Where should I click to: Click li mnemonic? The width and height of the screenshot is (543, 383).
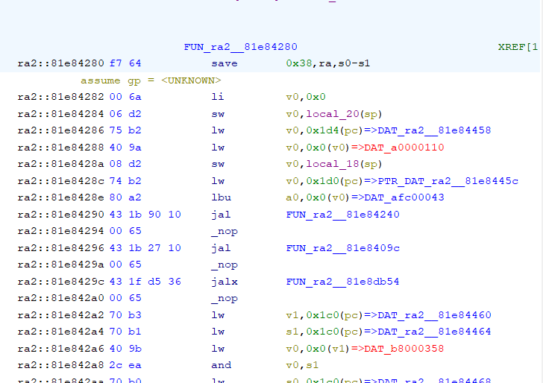(218, 97)
